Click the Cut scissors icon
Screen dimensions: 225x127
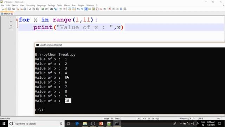tap(30, 9)
